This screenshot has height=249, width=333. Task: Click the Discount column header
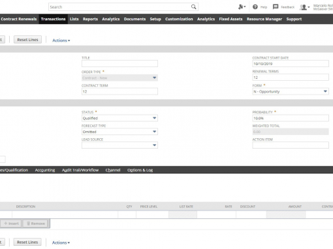click(247, 207)
